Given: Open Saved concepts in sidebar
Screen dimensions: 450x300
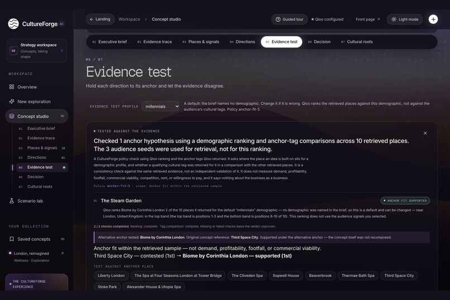Looking at the screenshot, I should [37, 239].
